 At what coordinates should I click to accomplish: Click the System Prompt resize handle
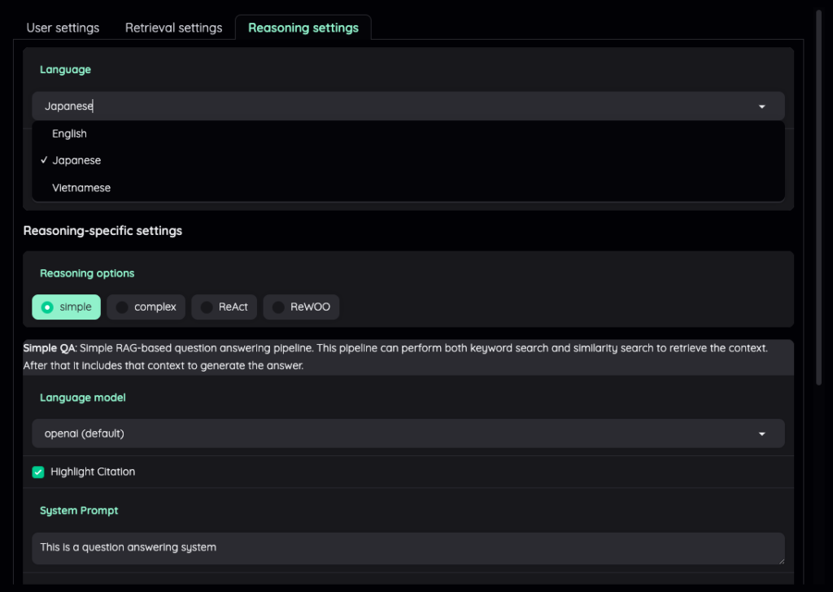click(781, 561)
